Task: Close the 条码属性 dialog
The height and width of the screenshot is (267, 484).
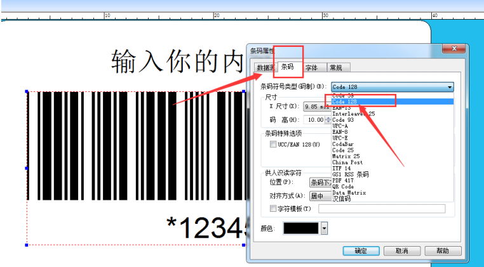Action: [454, 48]
